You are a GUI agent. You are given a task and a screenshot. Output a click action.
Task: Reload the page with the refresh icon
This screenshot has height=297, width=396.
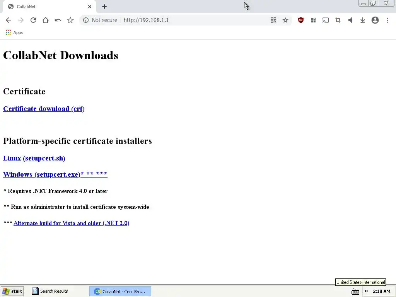[33, 20]
